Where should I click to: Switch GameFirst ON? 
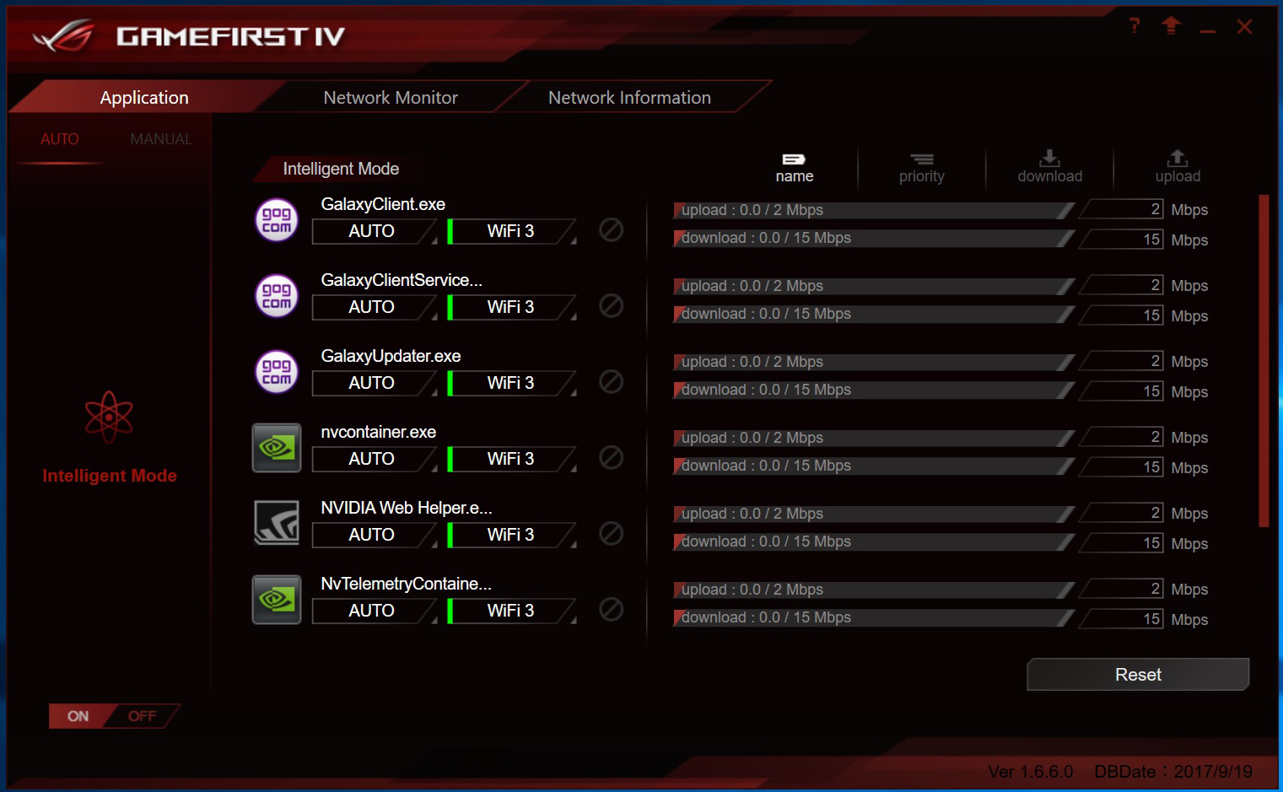78,716
